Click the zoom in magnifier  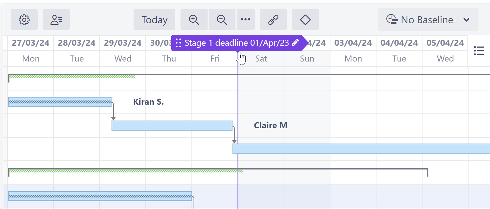coord(194,20)
